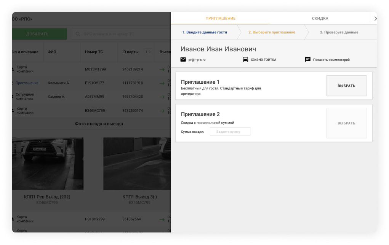Viewport: 389px width, 245px height.
Task: Click the email envelope icon
Action: click(183, 60)
